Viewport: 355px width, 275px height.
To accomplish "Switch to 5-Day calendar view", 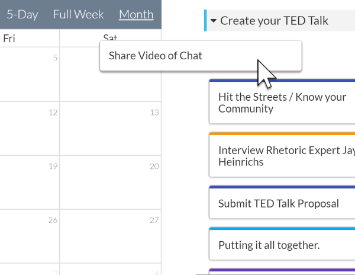I will tap(22, 14).
